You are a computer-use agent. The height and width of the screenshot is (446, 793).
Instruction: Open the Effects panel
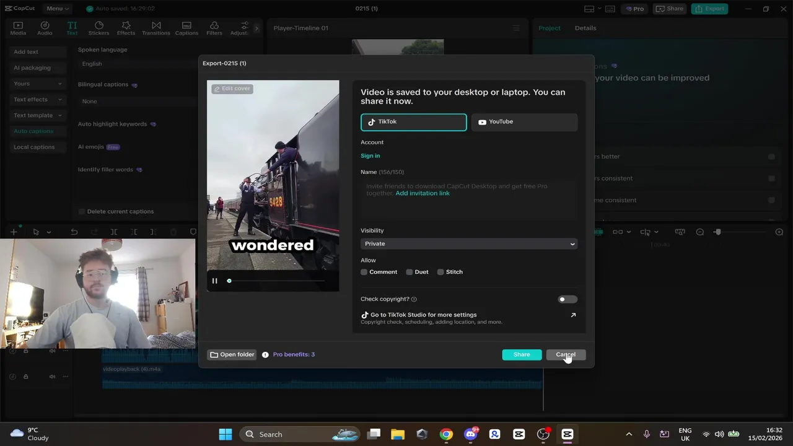point(126,28)
